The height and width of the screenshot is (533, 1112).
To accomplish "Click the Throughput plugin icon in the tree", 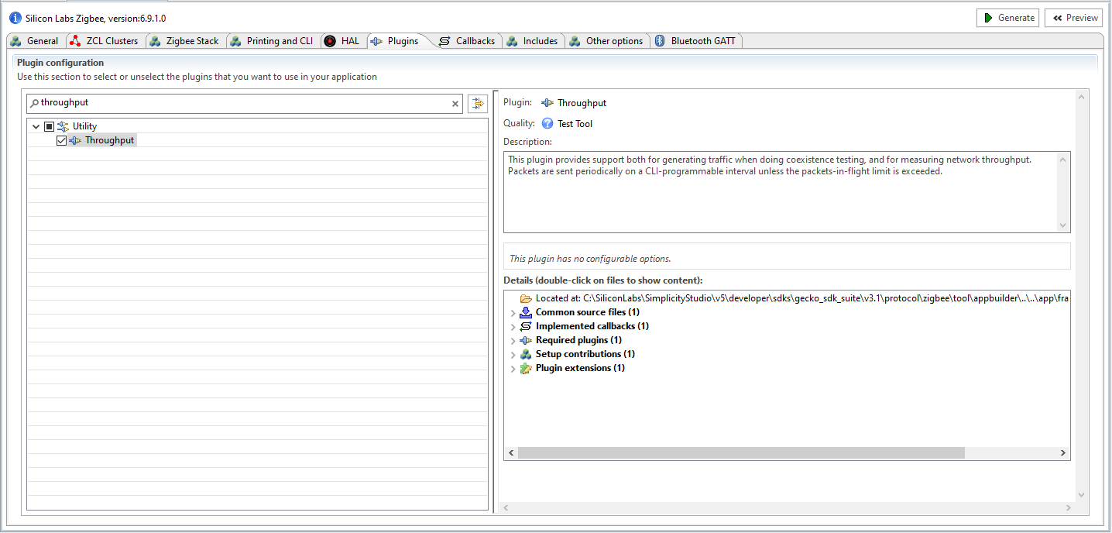I will coord(75,140).
